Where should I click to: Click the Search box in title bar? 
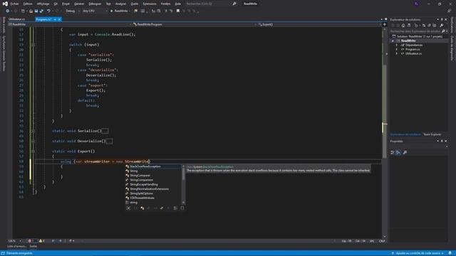[x=211, y=4]
